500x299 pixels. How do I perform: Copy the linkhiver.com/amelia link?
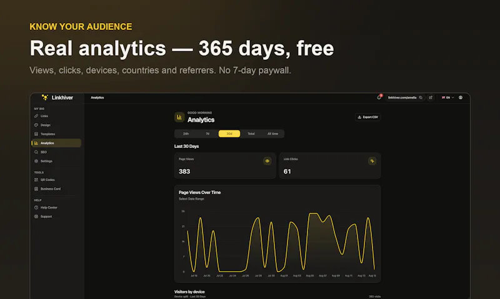tap(421, 98)
